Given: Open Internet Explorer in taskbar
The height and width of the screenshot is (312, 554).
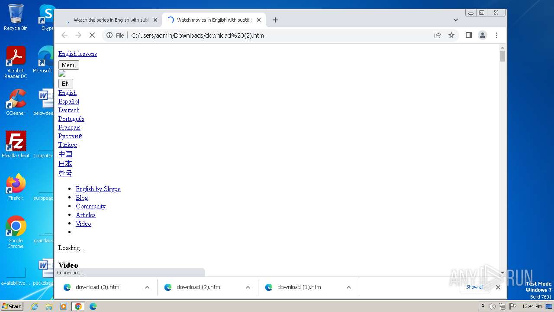Looking at the screenshot, I should click(x=34, y=306).
